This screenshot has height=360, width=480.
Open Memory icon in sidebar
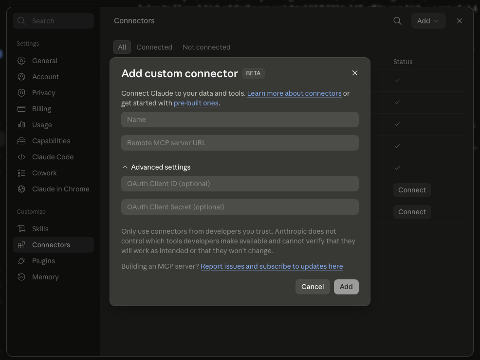pyautogui.click(x=21, y=277)
